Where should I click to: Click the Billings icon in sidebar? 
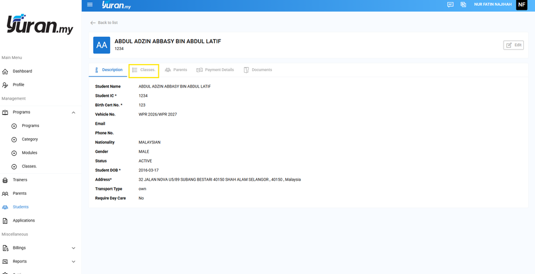[x=5, y=248]
